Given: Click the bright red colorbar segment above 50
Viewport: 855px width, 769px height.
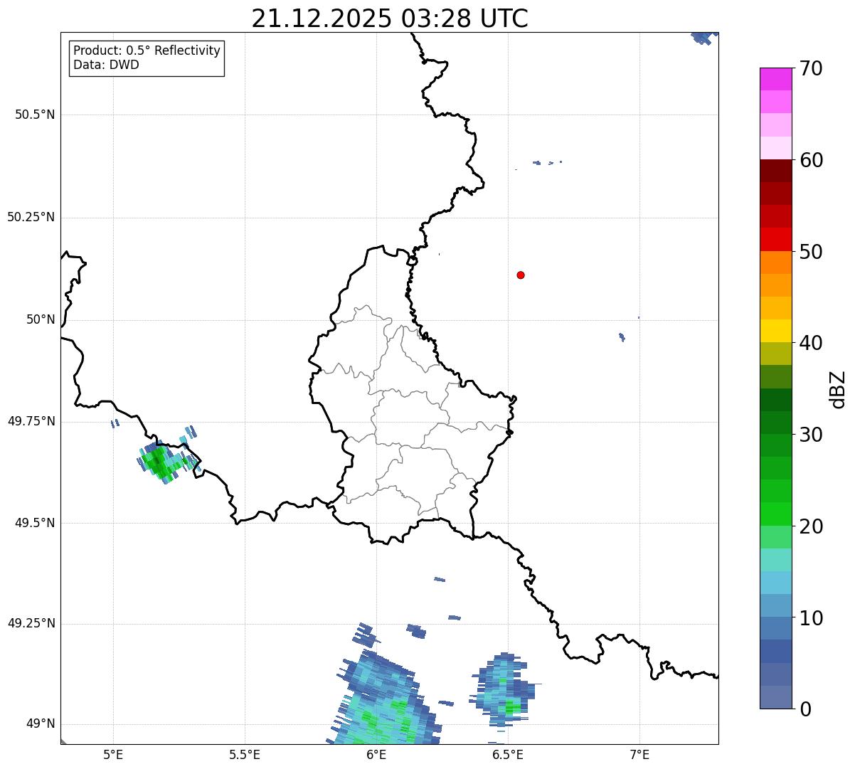Looking at the screenshot, I should point(775,239).
